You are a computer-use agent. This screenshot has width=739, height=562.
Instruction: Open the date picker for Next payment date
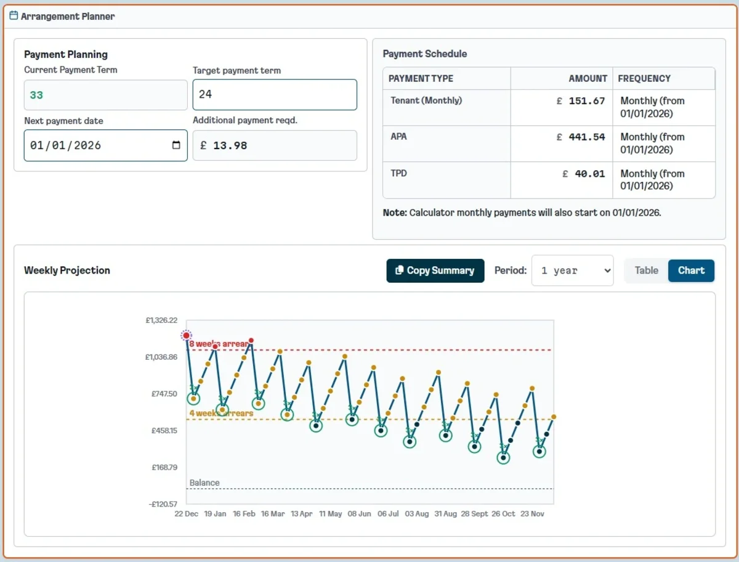click(x=177, y=145)
